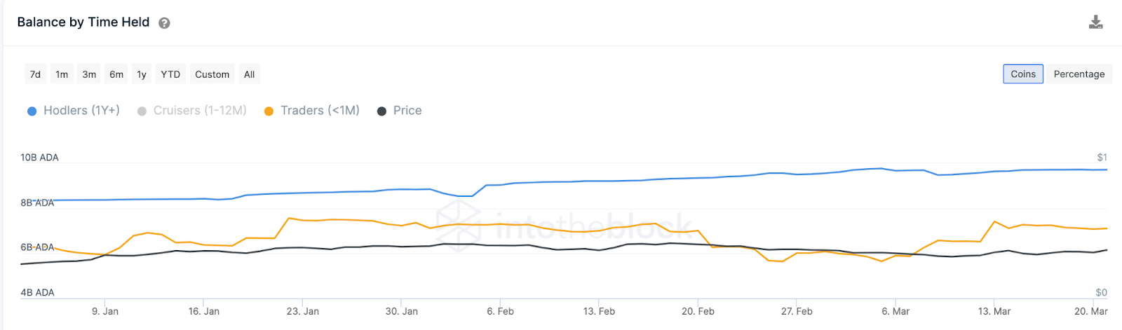1122x330 pixels.
Task: Switch to the 3m time range
Action: point(89,74)
